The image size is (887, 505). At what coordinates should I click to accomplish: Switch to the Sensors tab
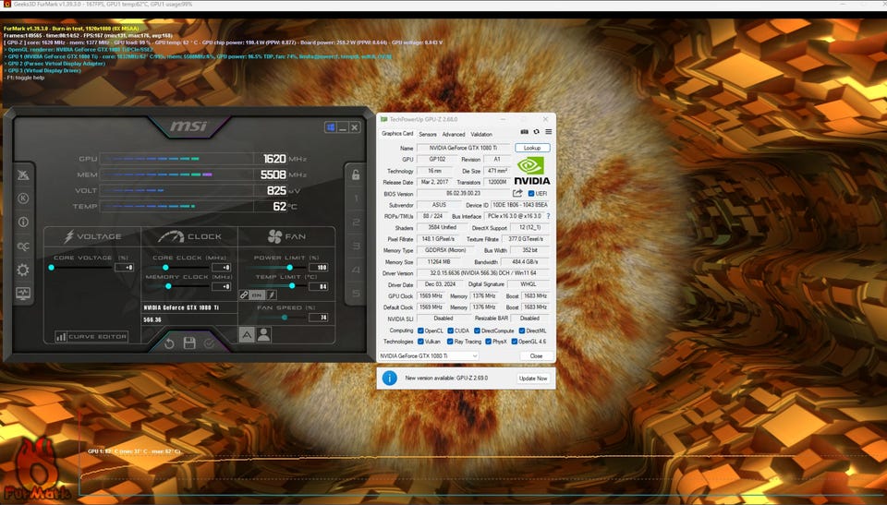click(428, 134)
